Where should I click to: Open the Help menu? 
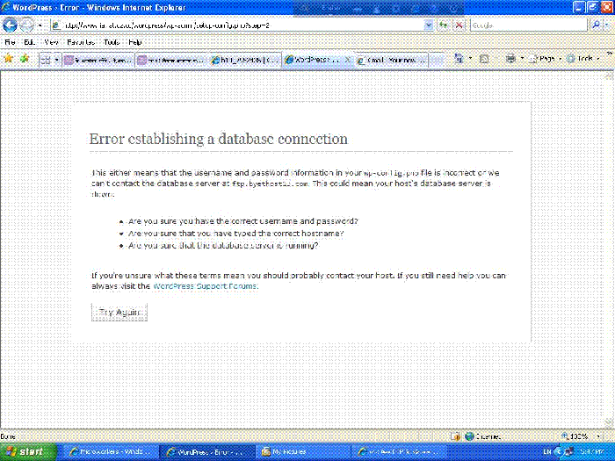pyautogui.click(x=135, y=42)
